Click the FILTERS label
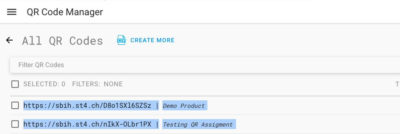The width and height of the screenshot is (400, 134). point(86,84)
